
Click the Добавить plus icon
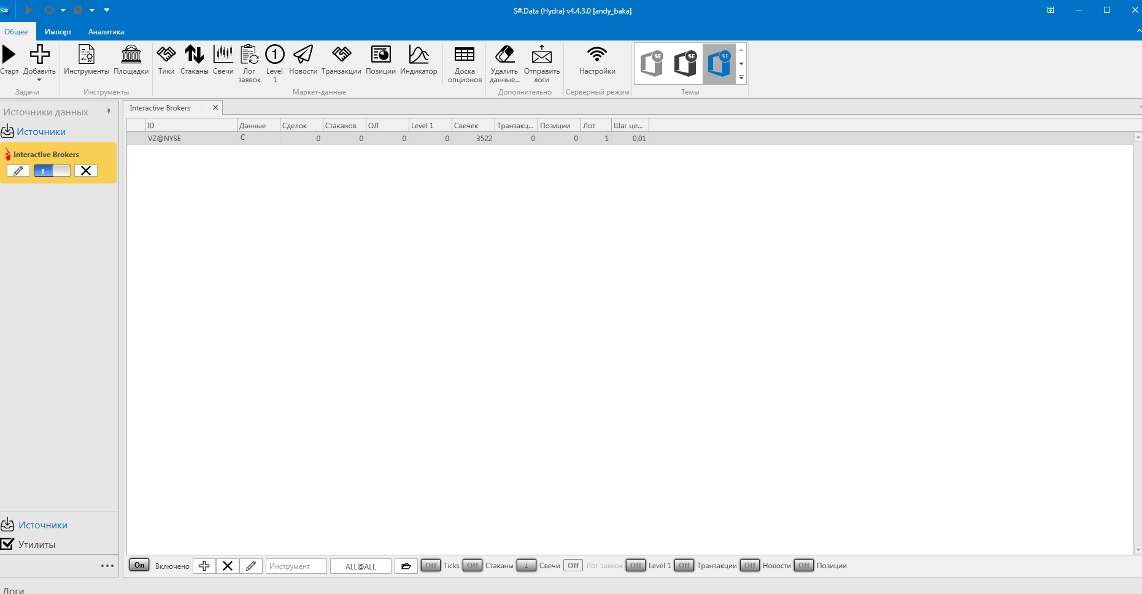(x=39, y=55)
